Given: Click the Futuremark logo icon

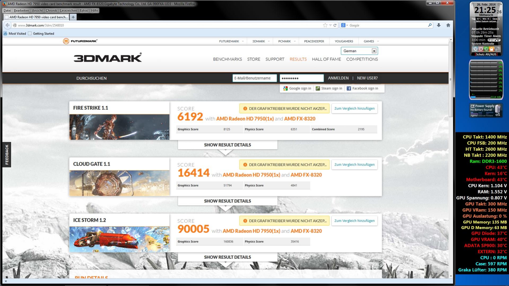Looking at the screenshot, I should 66,41.
